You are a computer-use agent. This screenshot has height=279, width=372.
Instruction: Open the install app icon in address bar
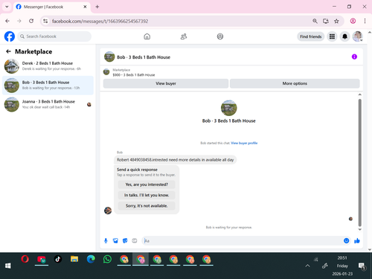[x=326, y=21]
